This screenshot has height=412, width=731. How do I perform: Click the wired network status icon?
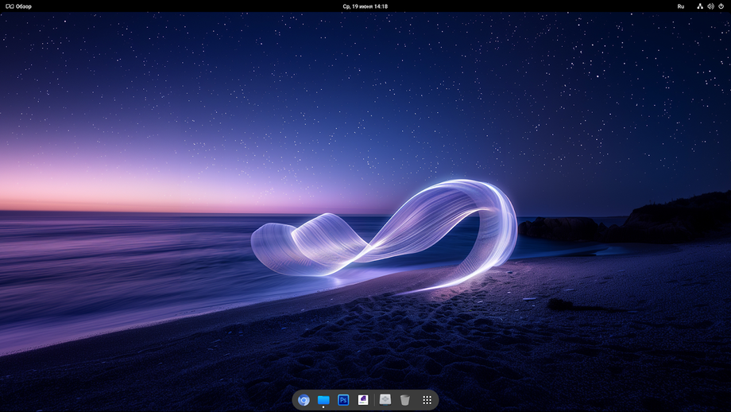(x=700, y=6)
